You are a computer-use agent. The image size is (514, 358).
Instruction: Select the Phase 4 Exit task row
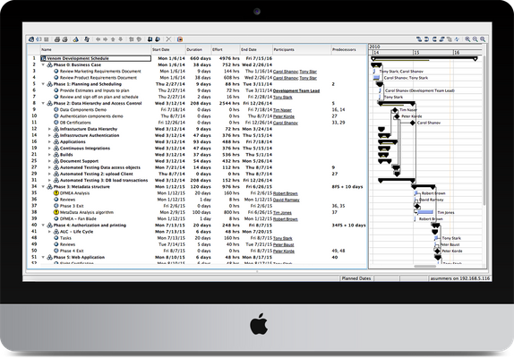click(197, 251)
